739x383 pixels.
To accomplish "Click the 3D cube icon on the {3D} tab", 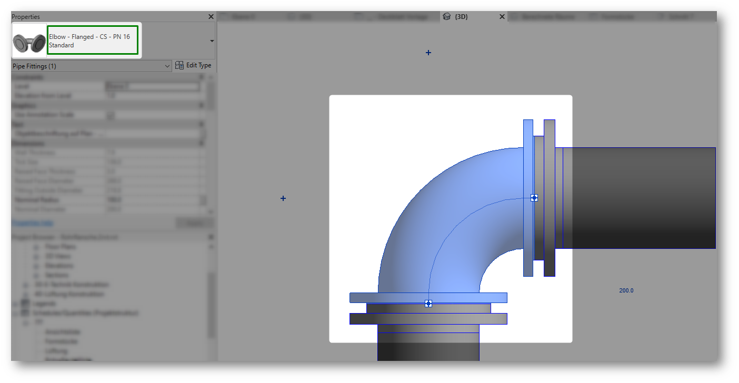I will [447, 16].
